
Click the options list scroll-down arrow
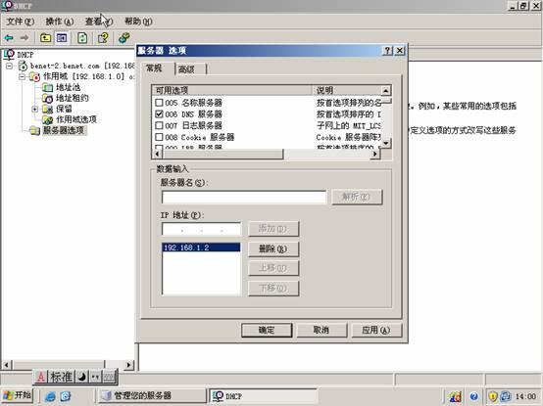[386, 143]
